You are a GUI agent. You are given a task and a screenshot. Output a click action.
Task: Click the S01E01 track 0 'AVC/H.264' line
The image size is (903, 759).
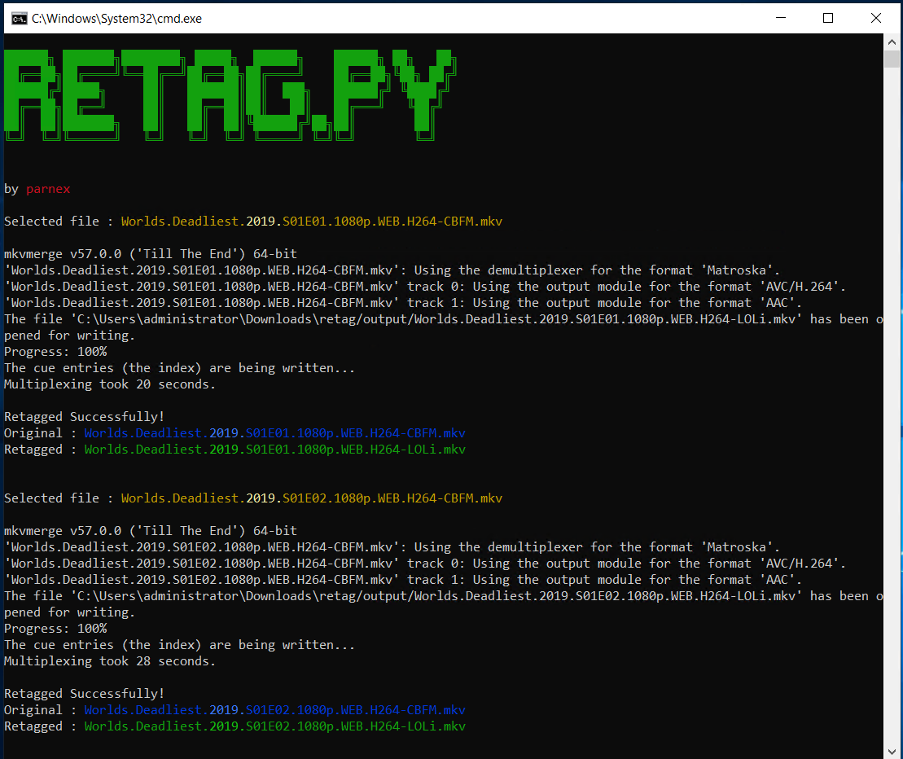point(425,286)
